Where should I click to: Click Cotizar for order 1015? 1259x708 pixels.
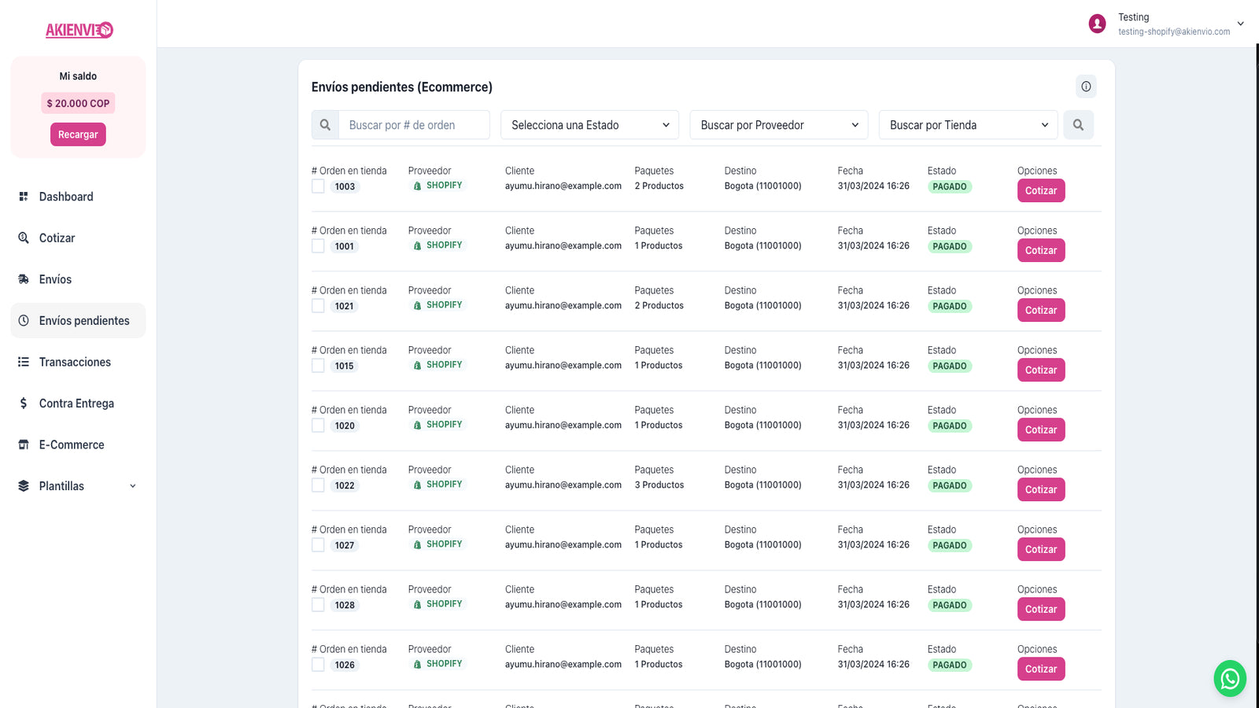coord(1040,370)
